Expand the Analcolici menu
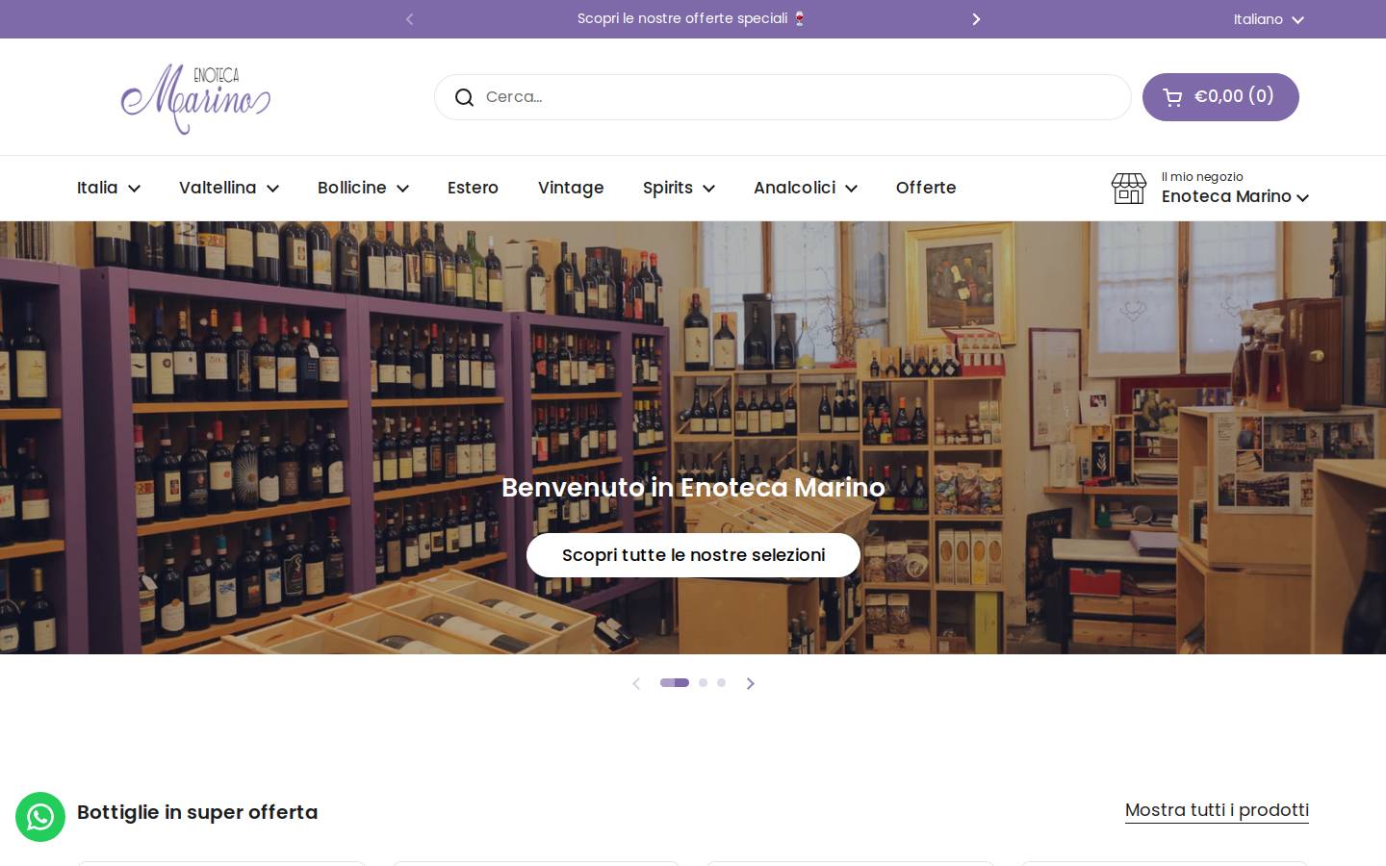This screenshot has height=866, width=1386. (806, 188)
